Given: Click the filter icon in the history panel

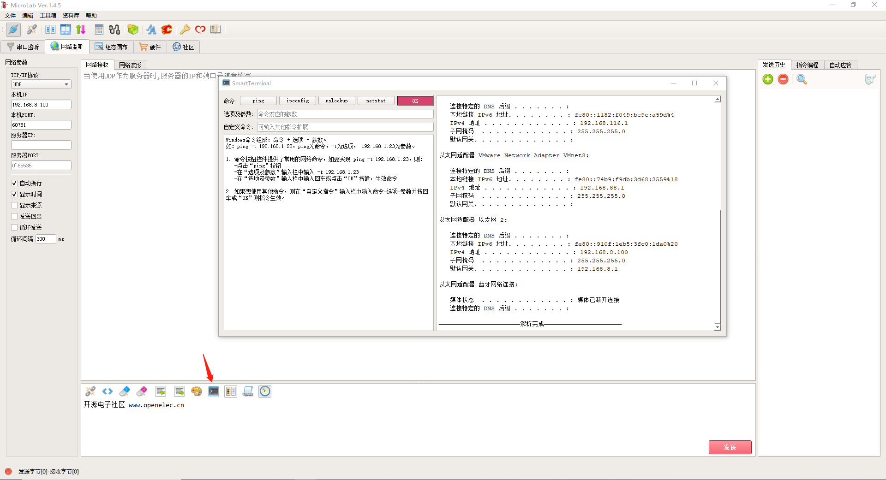Looking at the screenshot, I should click(870, 79).
